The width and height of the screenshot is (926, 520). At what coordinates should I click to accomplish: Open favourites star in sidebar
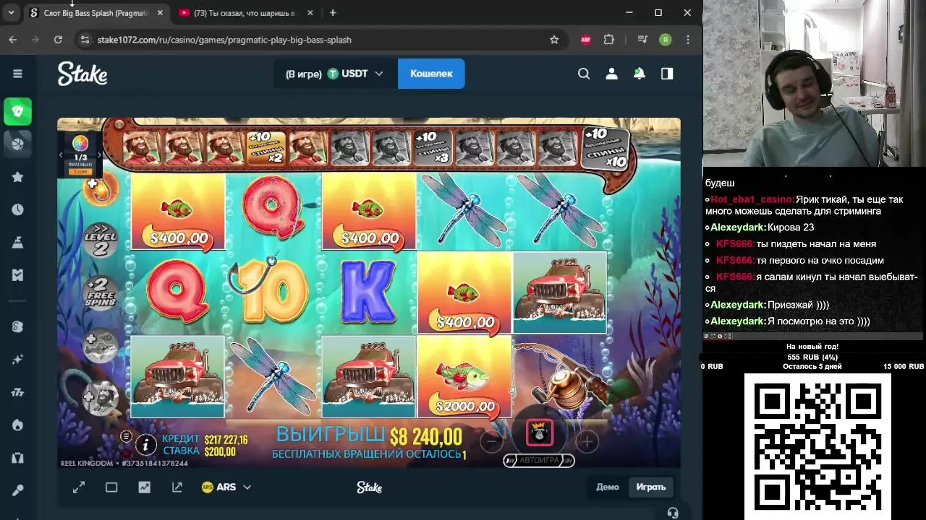click(17, 177)
